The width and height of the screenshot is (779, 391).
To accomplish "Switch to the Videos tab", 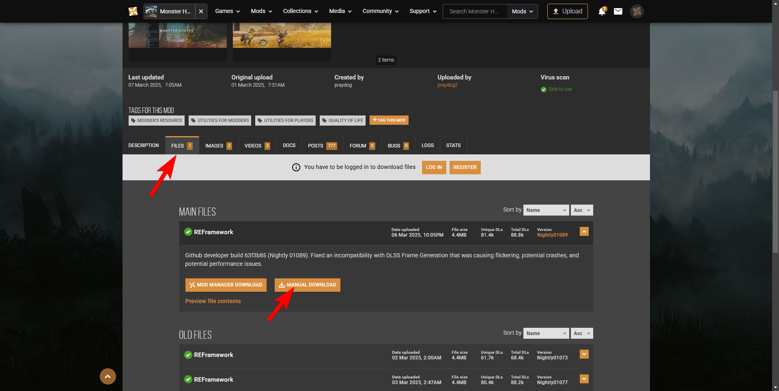I will click(257, 145).
